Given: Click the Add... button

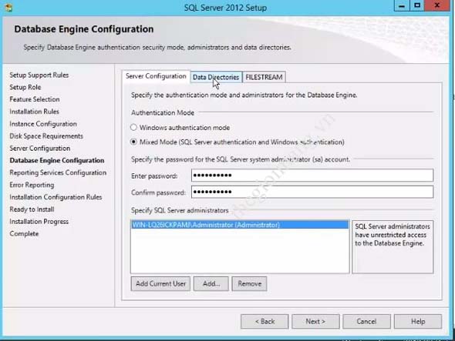Looking at the screenshot, I should tap(211, 283).
